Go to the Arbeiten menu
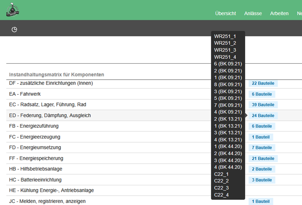The image size is (302, 205). (x=279, y=13)
